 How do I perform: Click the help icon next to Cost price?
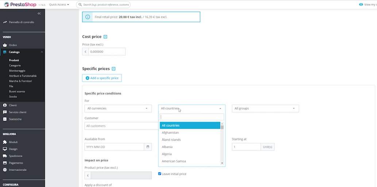click(105, 37)
